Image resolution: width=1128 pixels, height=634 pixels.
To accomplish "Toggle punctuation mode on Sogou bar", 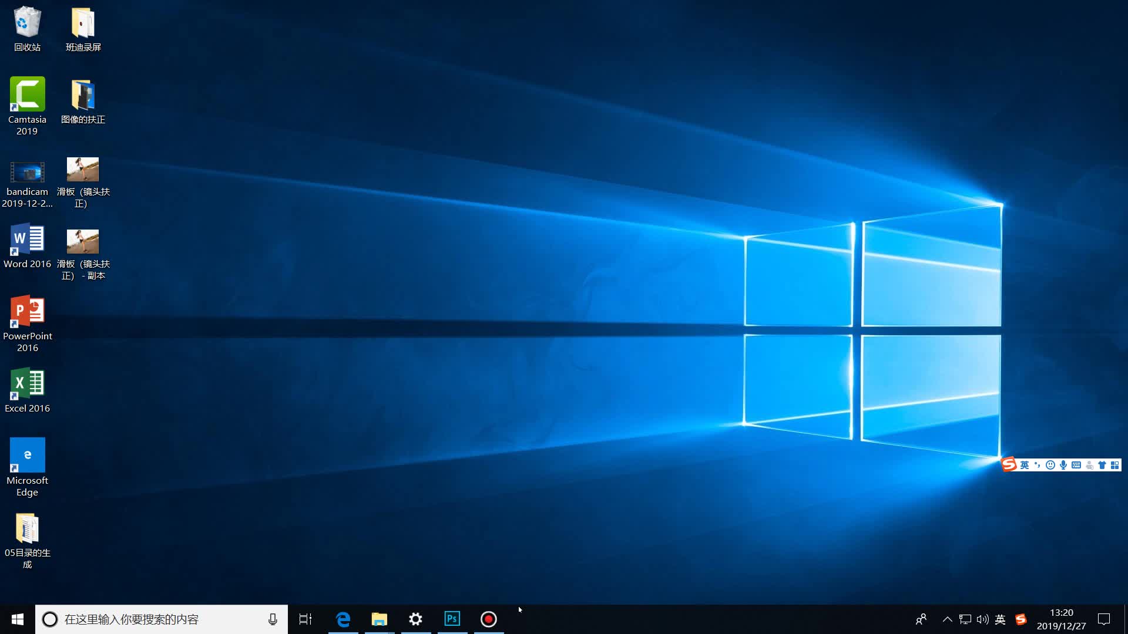I will point(1038,465).
